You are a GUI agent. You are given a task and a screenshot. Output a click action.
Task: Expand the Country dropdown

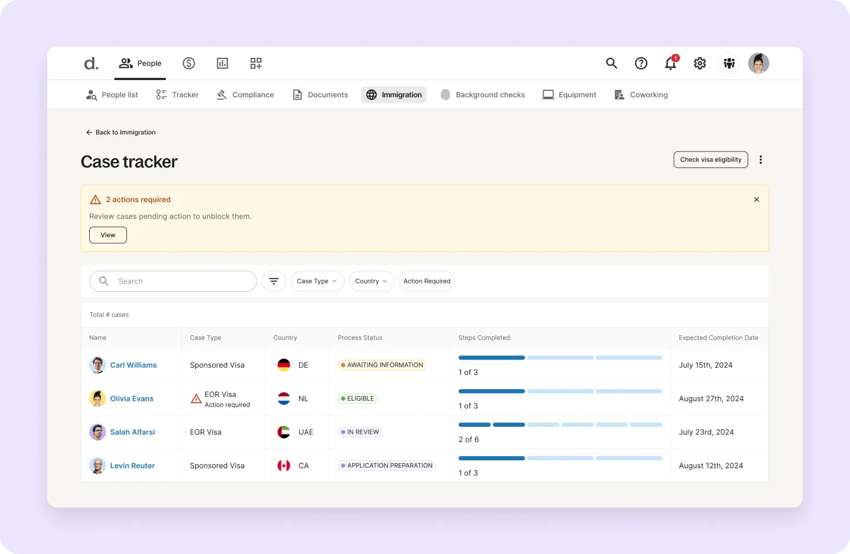[x=372, y=281]
